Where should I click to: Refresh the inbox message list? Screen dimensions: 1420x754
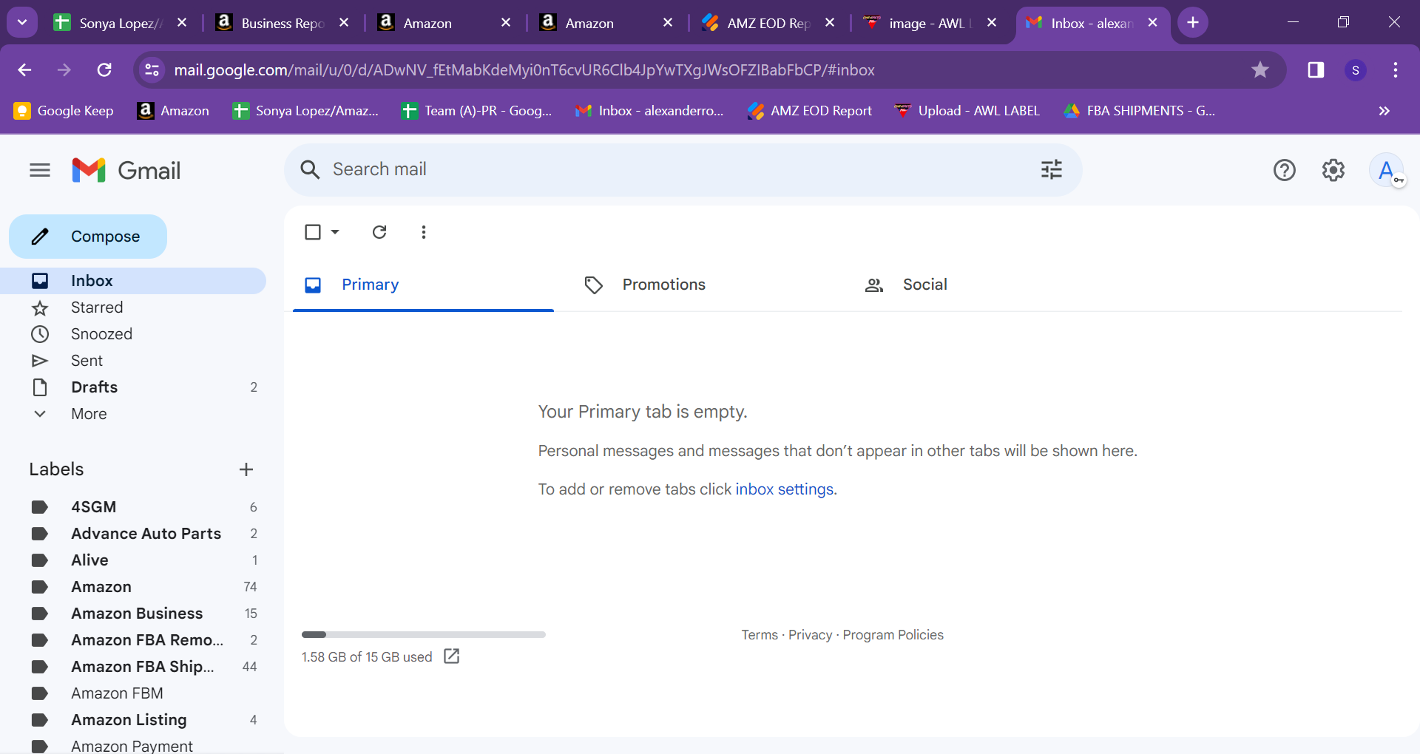point(379,232)
